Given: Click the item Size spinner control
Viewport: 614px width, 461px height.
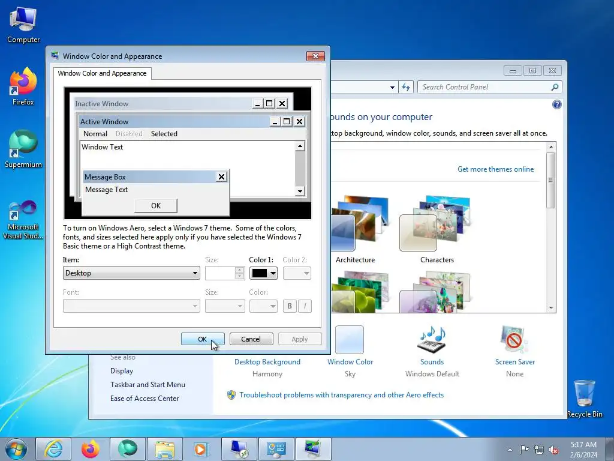Looking at the screenshot, I should coord(239,273).
